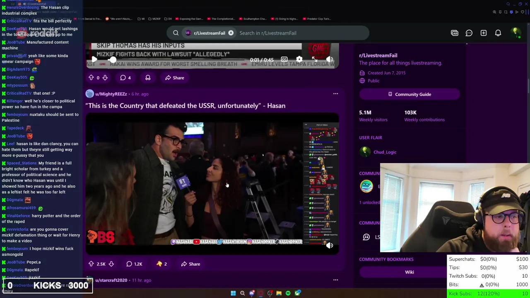Image resolution: width=530 pixels, height=298 pixels.
Task: Click vvvvvictoria username in chat overlay
Action: pos(17,229)
